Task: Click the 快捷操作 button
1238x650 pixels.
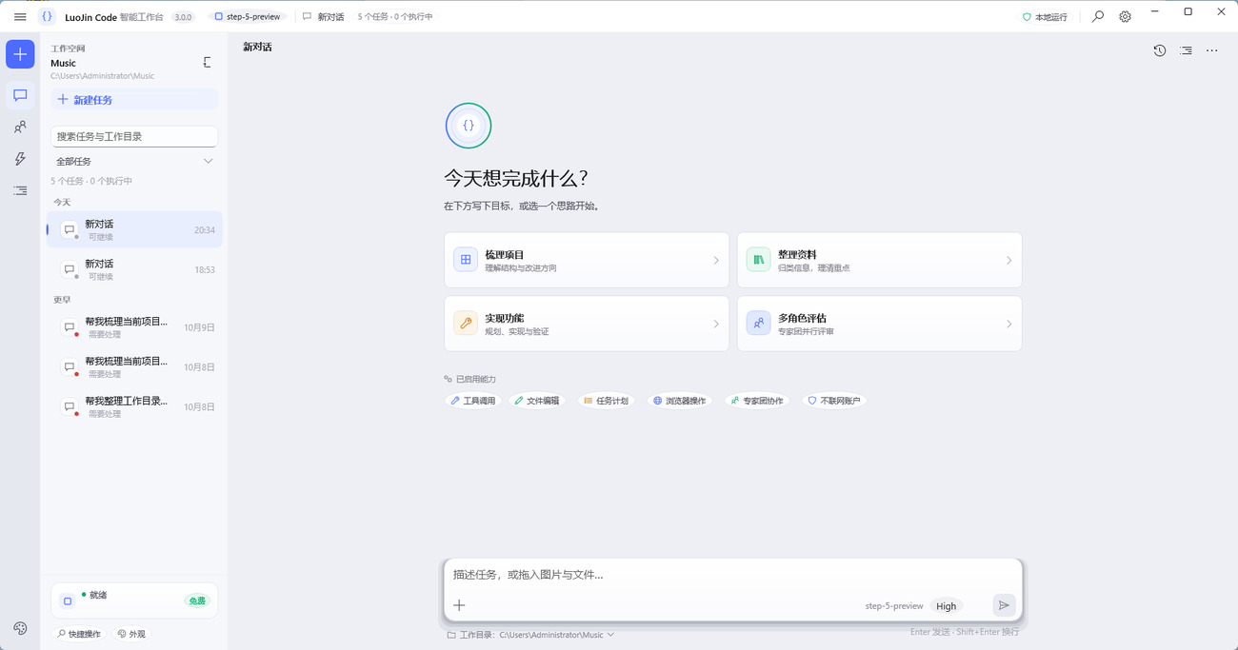Action: tap(79, 634)
